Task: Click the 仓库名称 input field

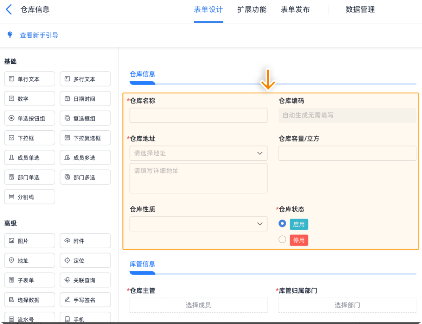Action: (x=198, y=116)
